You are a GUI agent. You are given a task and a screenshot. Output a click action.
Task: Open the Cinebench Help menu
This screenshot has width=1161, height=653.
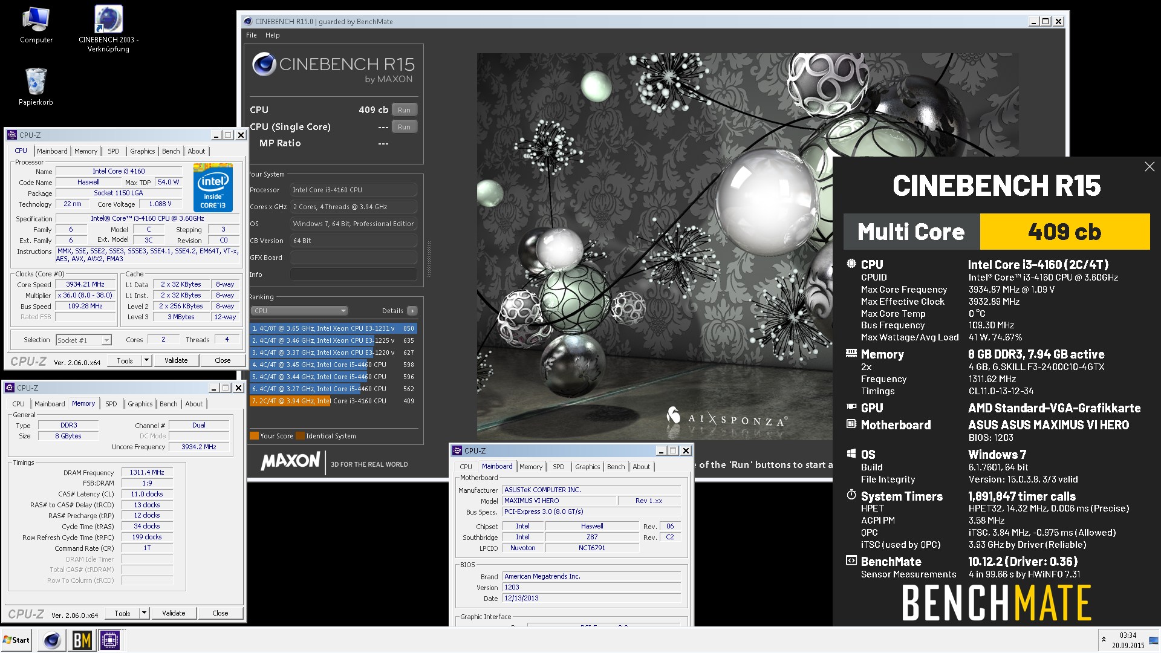click(x=273, y=35)
